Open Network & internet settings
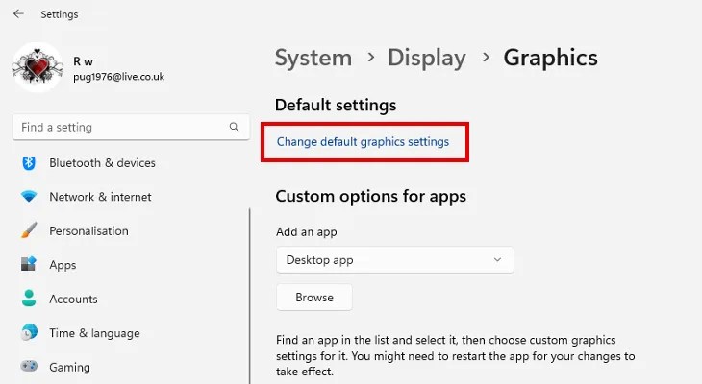The height and width of the screenshot is (384, 702). [x=100, y=197]
